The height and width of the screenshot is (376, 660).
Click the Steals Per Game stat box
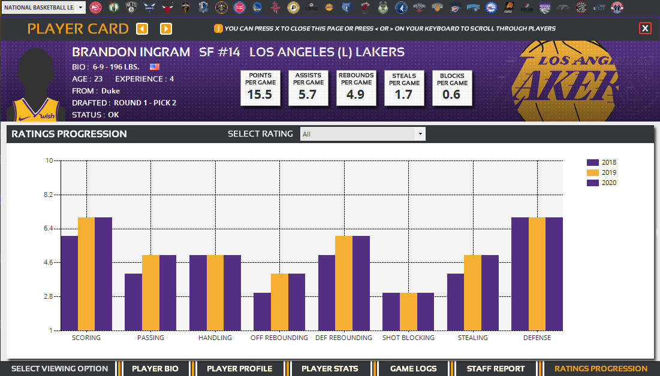point(404,88)
